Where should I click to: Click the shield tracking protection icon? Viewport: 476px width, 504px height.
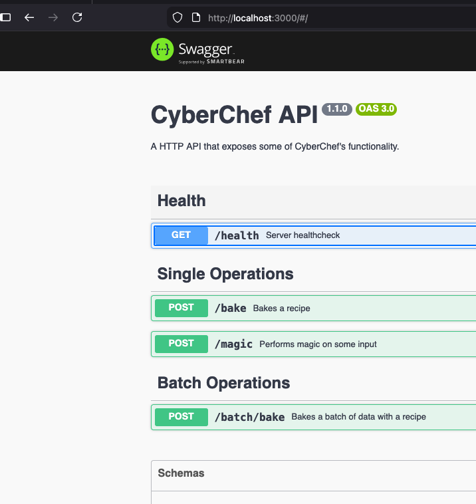tap(178, 18)
